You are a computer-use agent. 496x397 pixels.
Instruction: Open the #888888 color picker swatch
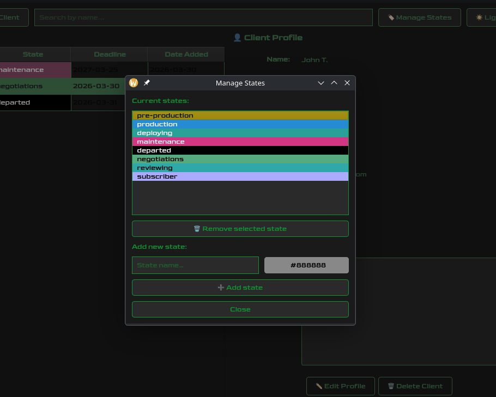coord(306,265)
